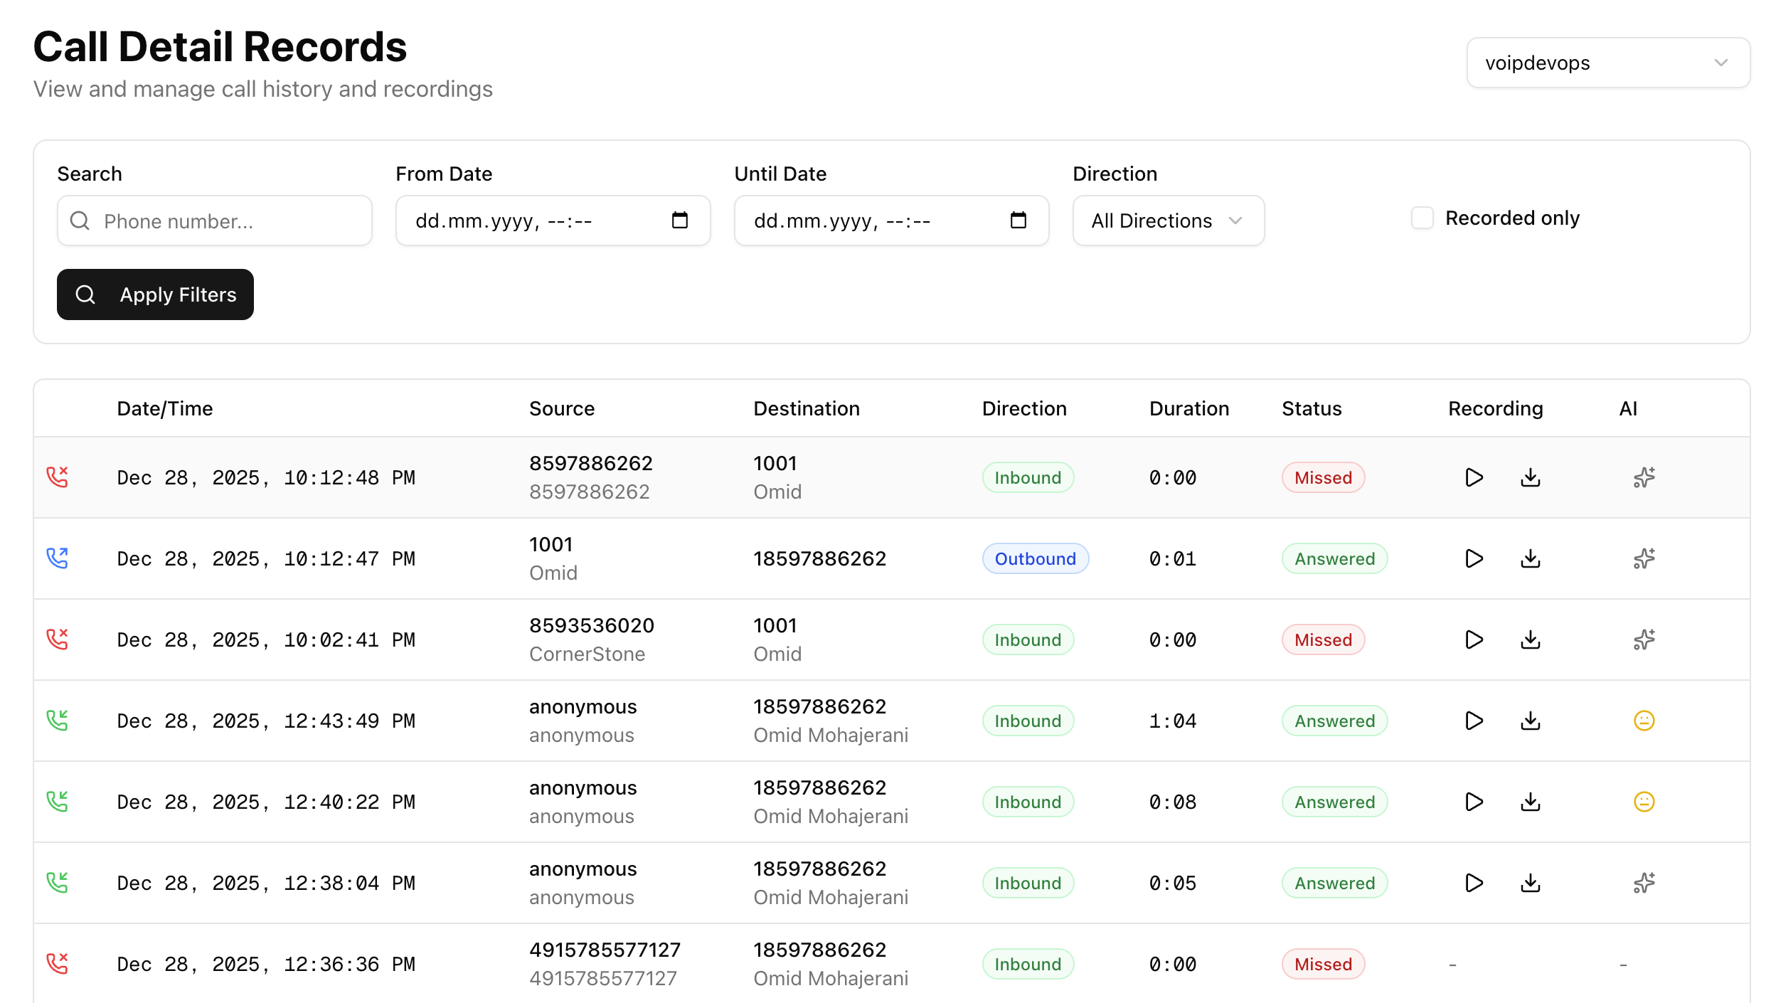Click the Answered status badge on the 12:40:22 PM call
This screenshot has height=1003, width=1771.
click(1334, 801)
